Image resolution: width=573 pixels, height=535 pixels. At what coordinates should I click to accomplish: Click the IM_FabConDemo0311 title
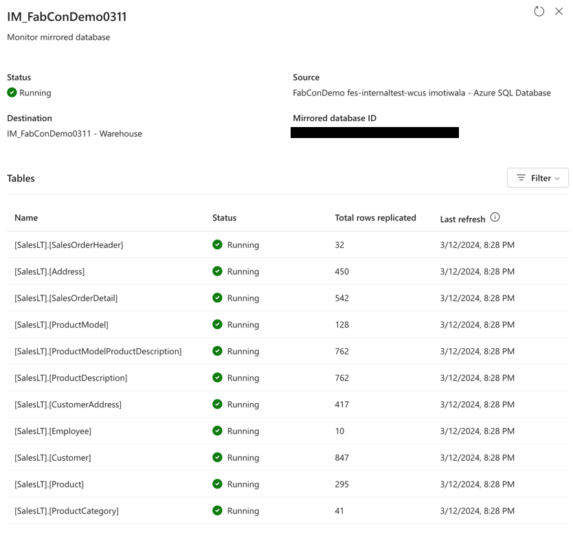(x=67, y=16)
